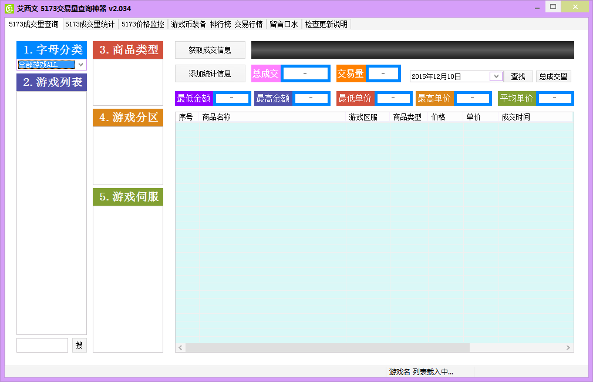Click the 查找 button beside the date
The image size is (593, 382).
coord(518,76)
